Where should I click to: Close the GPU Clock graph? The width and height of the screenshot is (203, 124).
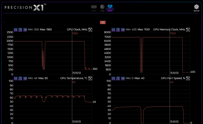(x=90, y=30)
